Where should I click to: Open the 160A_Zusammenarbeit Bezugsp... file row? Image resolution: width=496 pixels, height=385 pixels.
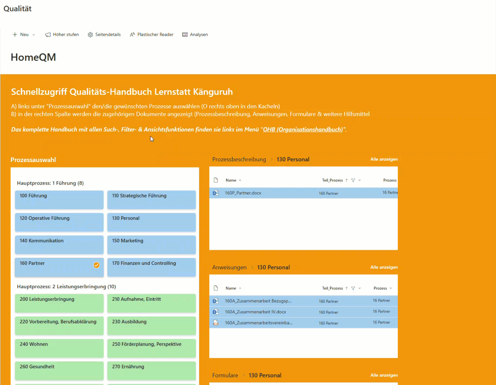(x=258, y=301)
